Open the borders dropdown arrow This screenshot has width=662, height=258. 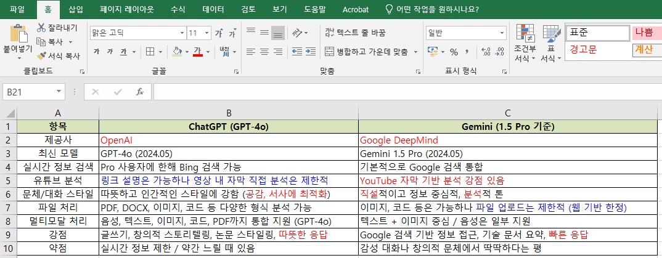click(160, 52)
